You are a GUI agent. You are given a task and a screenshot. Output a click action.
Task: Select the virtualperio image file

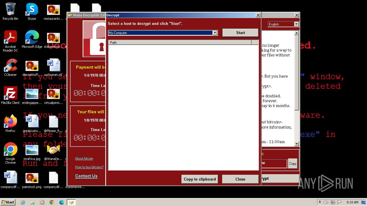coord(53,96)
